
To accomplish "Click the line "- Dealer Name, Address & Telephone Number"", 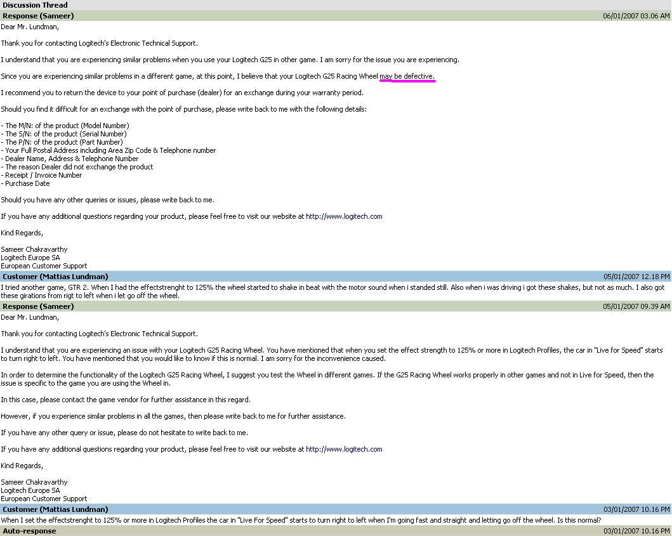I will click(x=69, y=159).
